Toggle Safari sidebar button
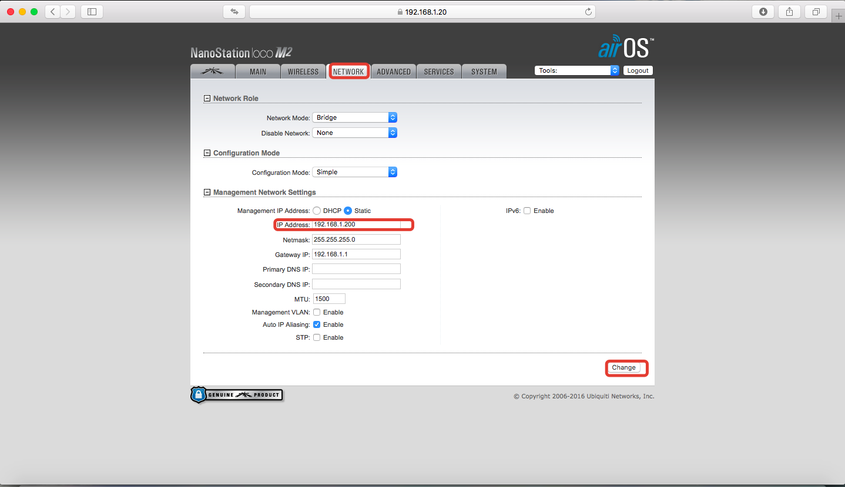Image resolution: width=845 pixels, height=487 pixels. click(92, 12)
